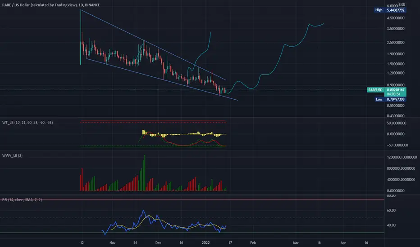420x247 pixels.
Task: Click the Dec date label on time axis
Action: point(158,243)
